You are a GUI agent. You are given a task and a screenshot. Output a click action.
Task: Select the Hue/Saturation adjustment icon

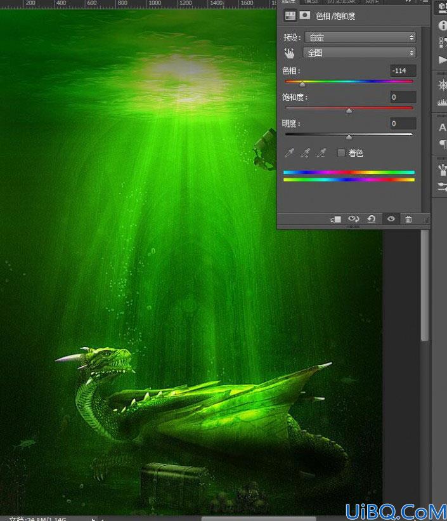(290, 16)
